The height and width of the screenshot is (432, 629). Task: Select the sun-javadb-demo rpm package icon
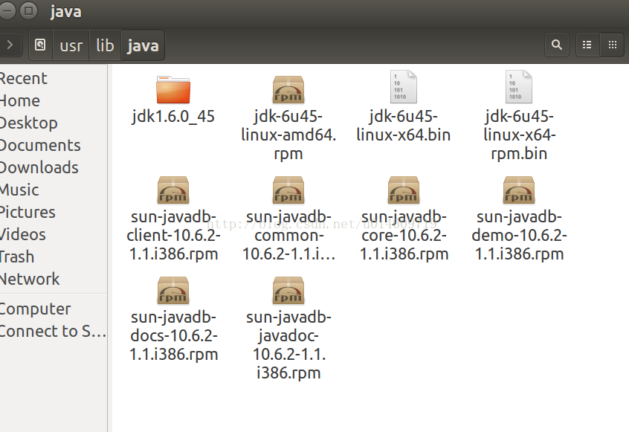[519, 190]
